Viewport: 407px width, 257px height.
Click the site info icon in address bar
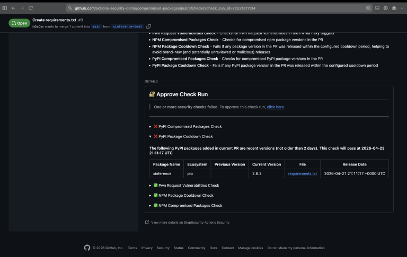tap(70, 8)
